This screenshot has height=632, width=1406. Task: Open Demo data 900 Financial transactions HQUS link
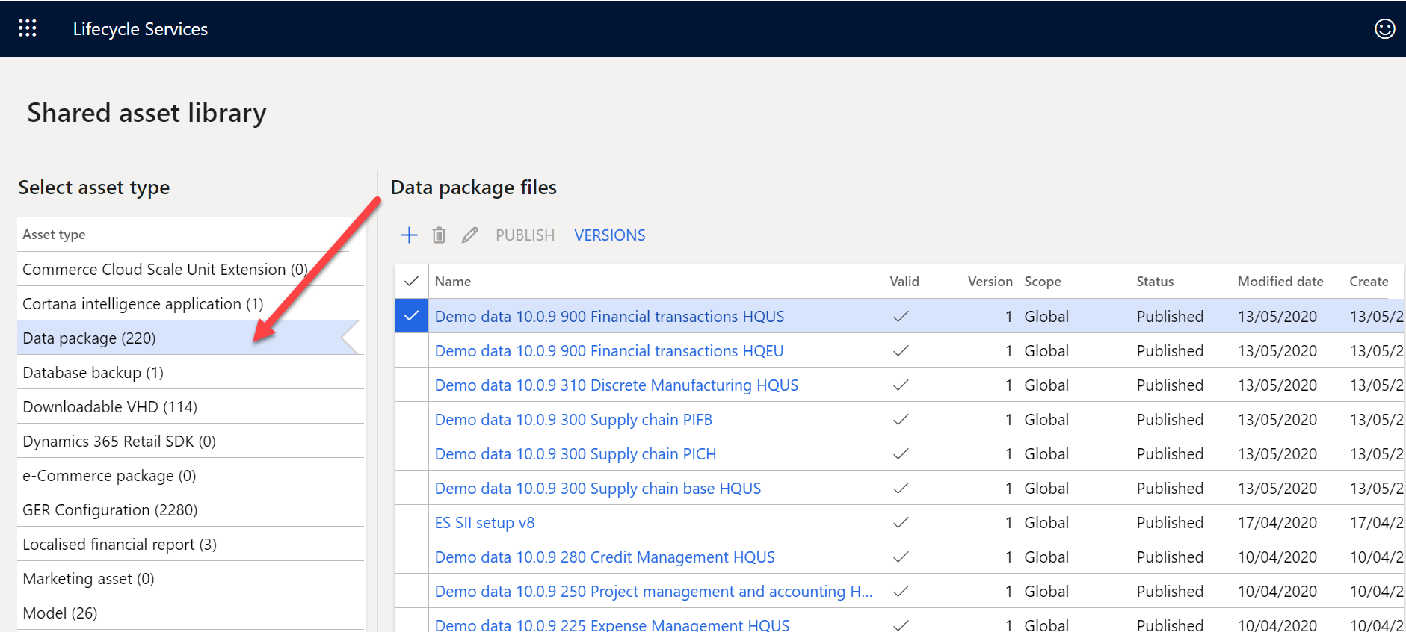pos(609,317)
